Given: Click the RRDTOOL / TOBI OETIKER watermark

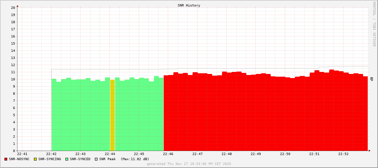Looking at the screenshot, I should [374, 24].
